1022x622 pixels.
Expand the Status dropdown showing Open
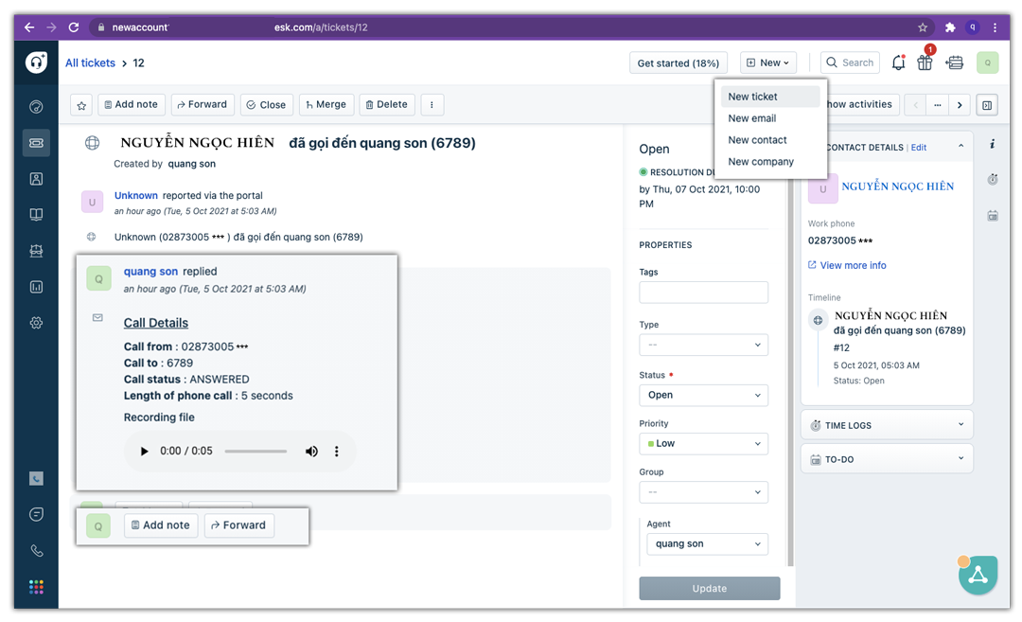pyautogui.click(x=703, y=395)
